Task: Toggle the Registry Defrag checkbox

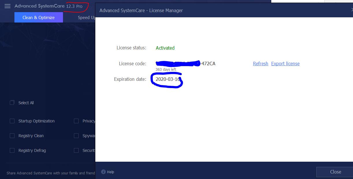Action: (x=12, y=150)
